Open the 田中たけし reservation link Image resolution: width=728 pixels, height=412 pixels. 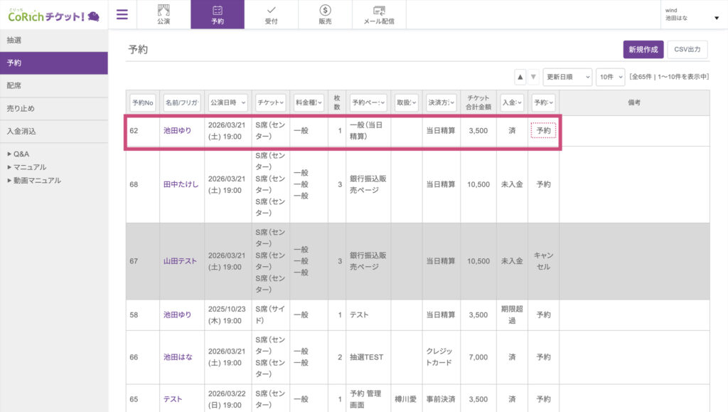tap(181, 184)
